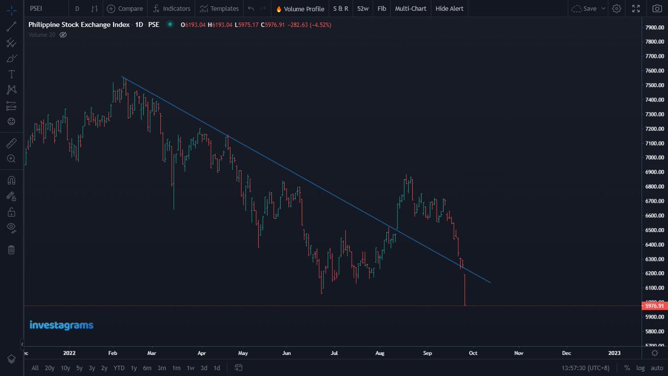
Task: Click the 52w toolbar item
Action: click(x=363, y=8)
